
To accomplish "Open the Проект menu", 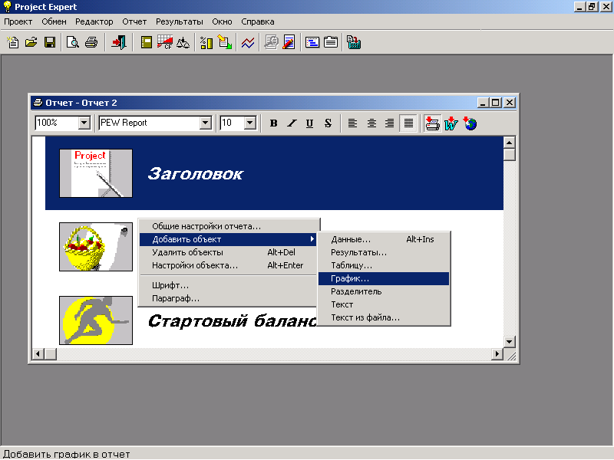I will (18, 22).
